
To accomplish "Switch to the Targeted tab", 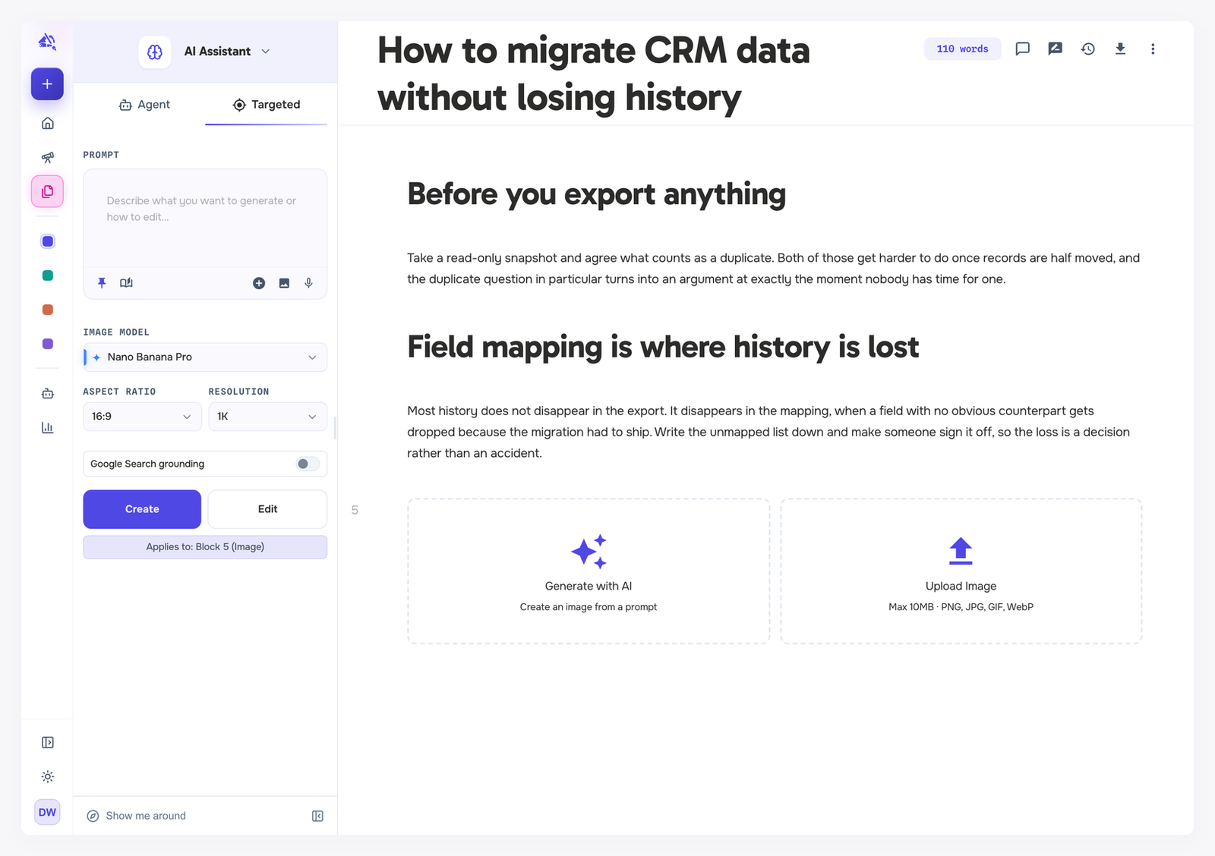I will point(267,105).
